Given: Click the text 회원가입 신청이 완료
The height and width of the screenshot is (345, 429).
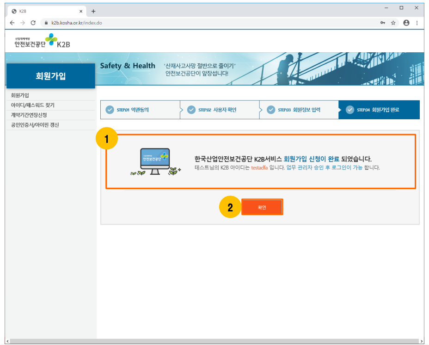Looking at the screenshot, I should click(x=312, y=159).
